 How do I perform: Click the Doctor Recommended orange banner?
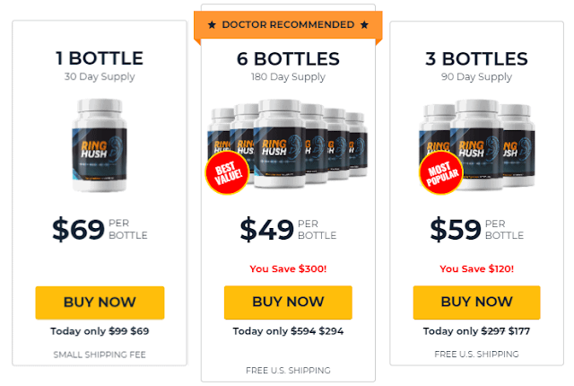(288, 25)
